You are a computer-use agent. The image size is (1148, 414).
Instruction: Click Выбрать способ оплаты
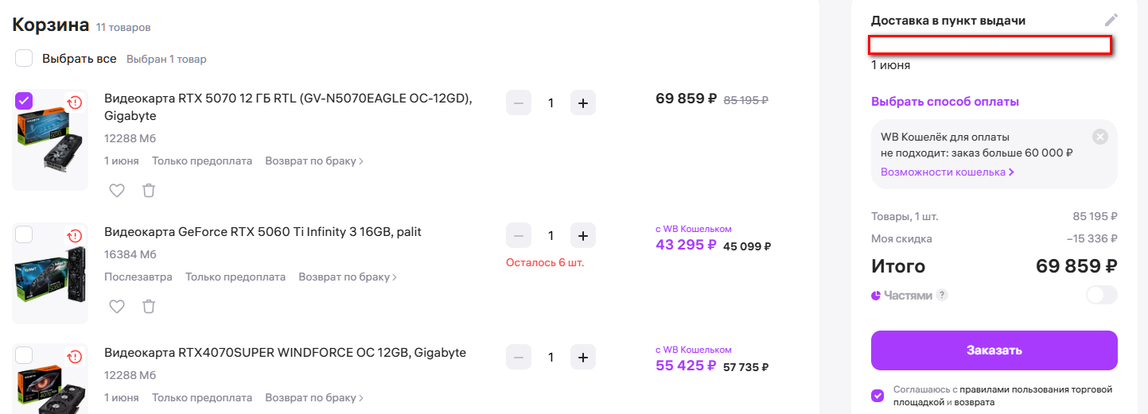[944, 102]
